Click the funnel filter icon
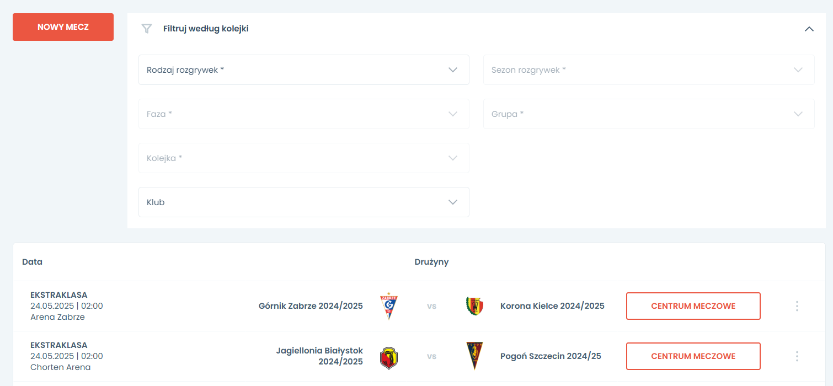 coord(146,29)
